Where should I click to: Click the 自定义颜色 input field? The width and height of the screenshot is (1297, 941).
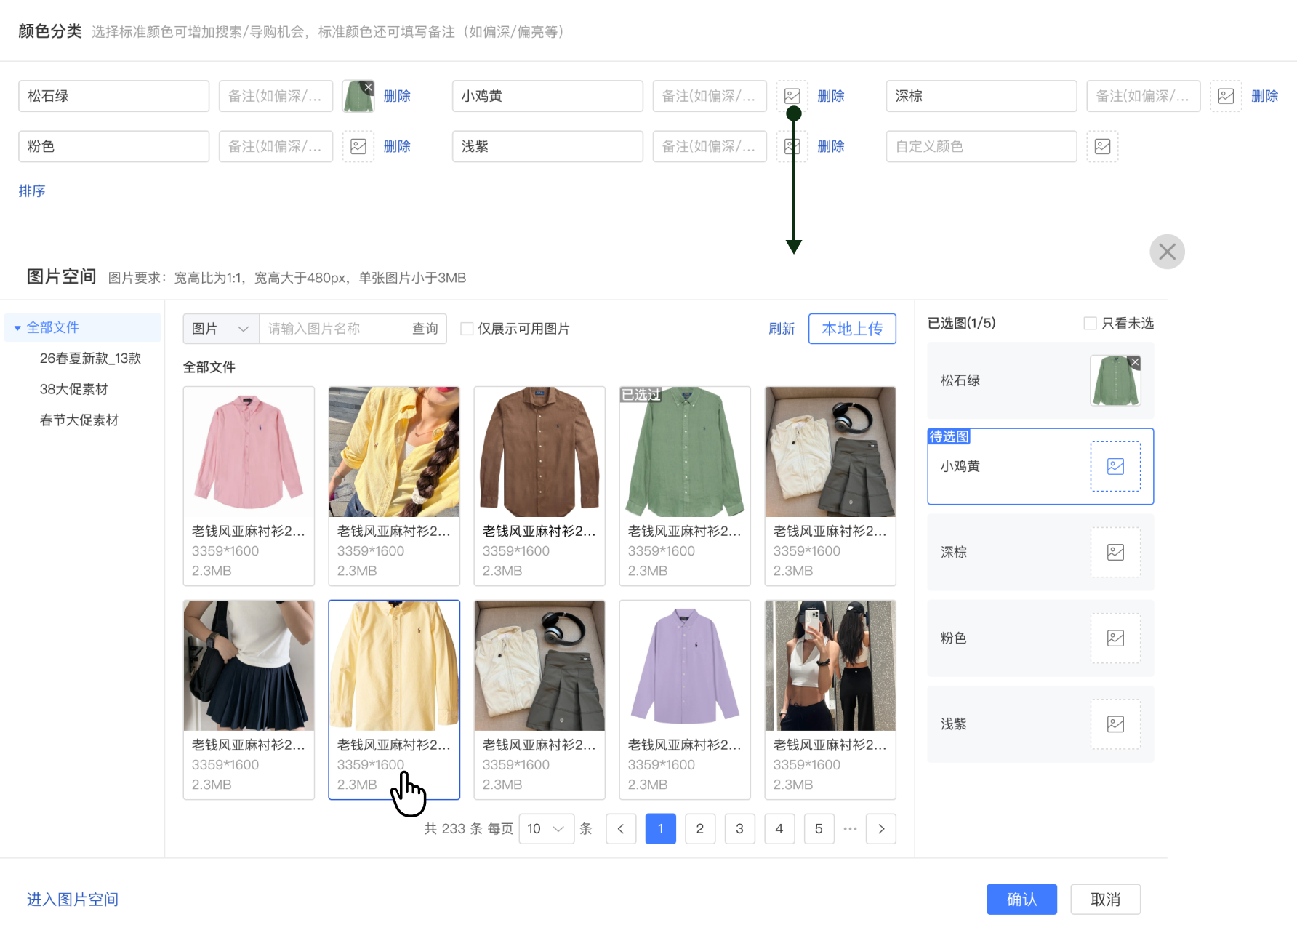coord(981,146)
